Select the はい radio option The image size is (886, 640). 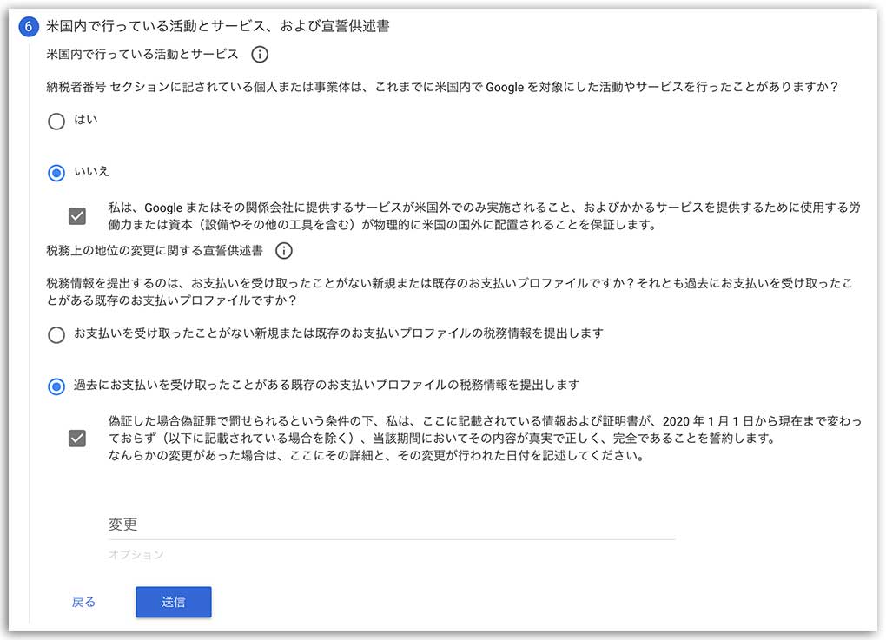click(56, 122)
